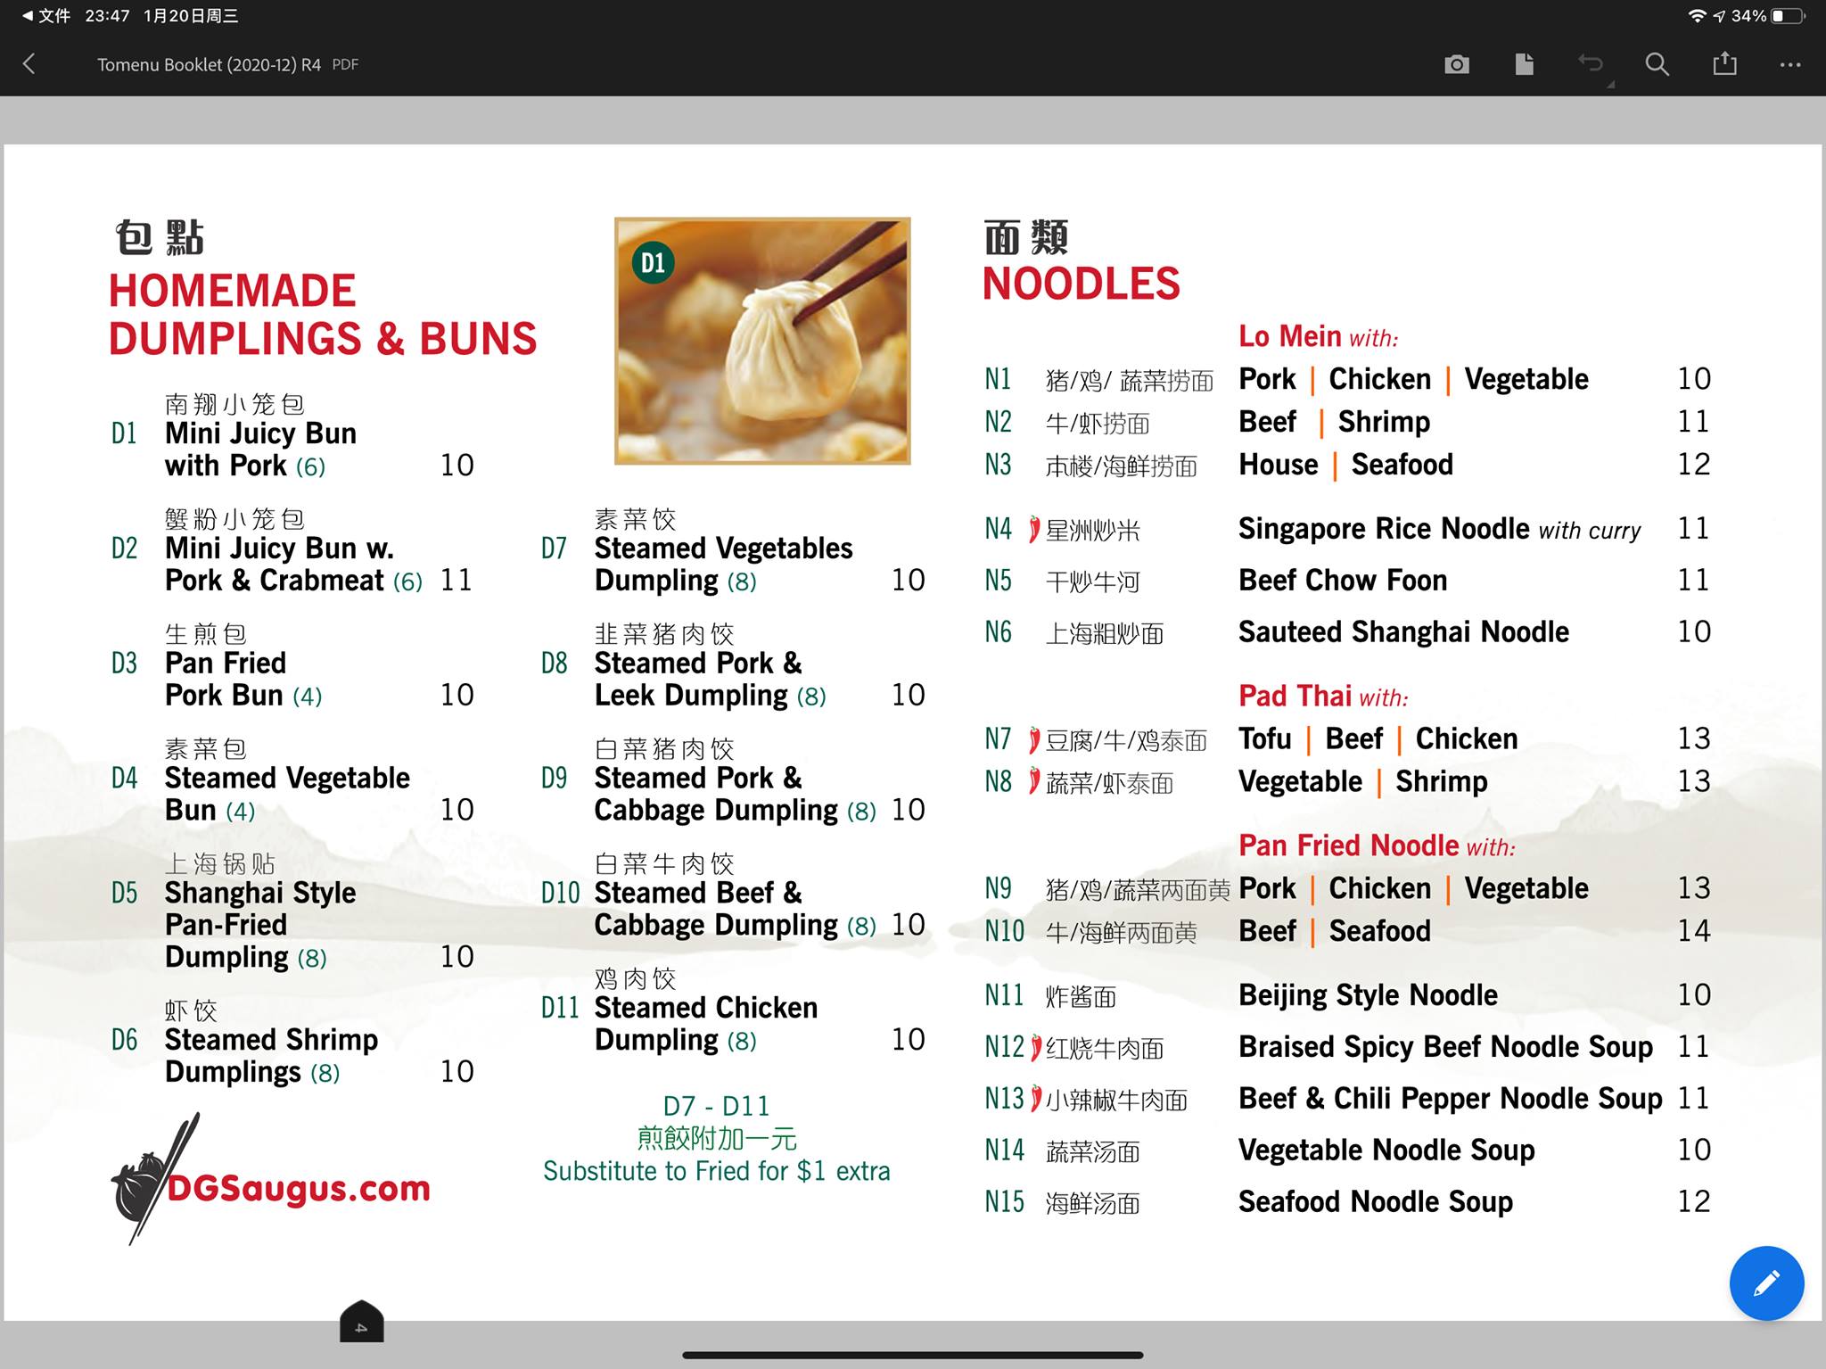
Task: Tap the DGSaugus.com website link
Action: 298,1188
